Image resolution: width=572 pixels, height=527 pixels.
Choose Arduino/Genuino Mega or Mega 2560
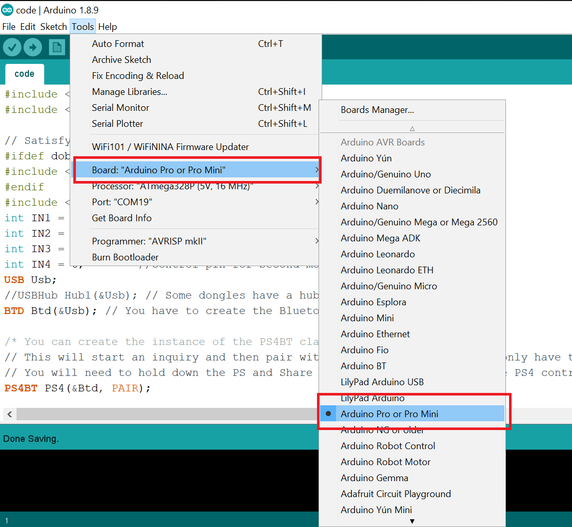412,222
